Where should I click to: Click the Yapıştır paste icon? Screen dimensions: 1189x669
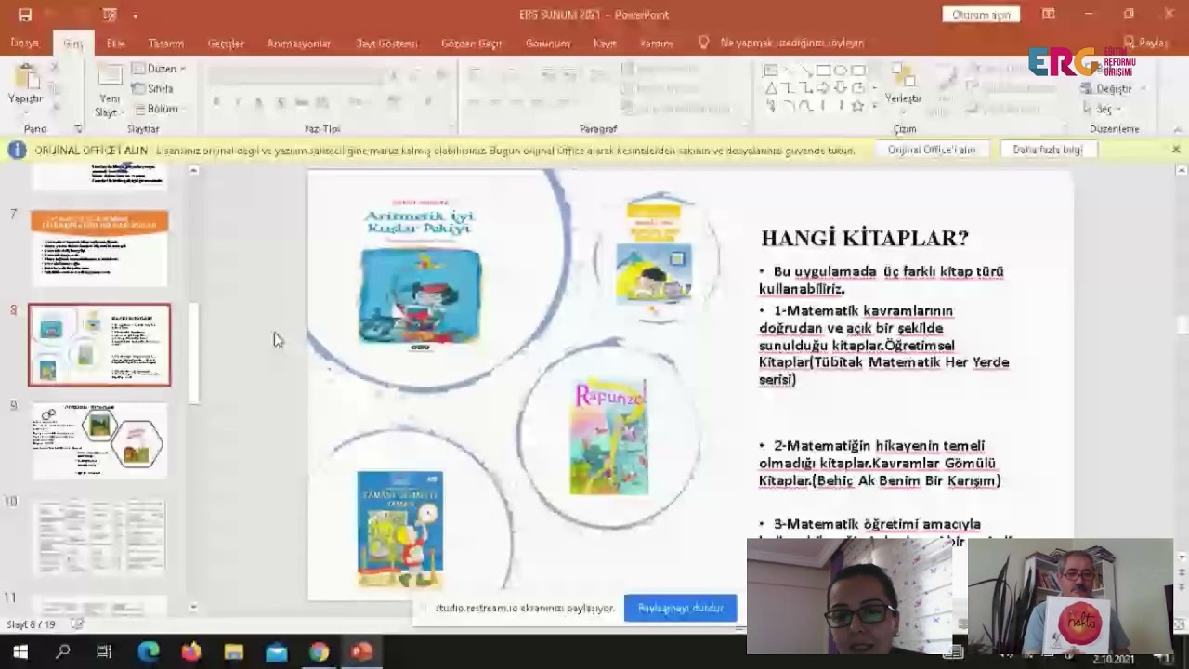pyautogui.click(x=26, y=76)
